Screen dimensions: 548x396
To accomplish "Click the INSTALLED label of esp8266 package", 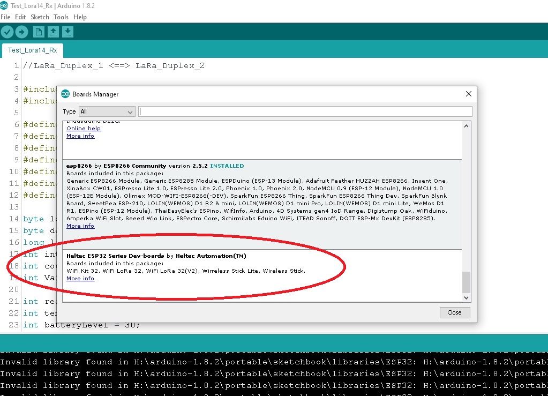I will click(x=227, y=166).
